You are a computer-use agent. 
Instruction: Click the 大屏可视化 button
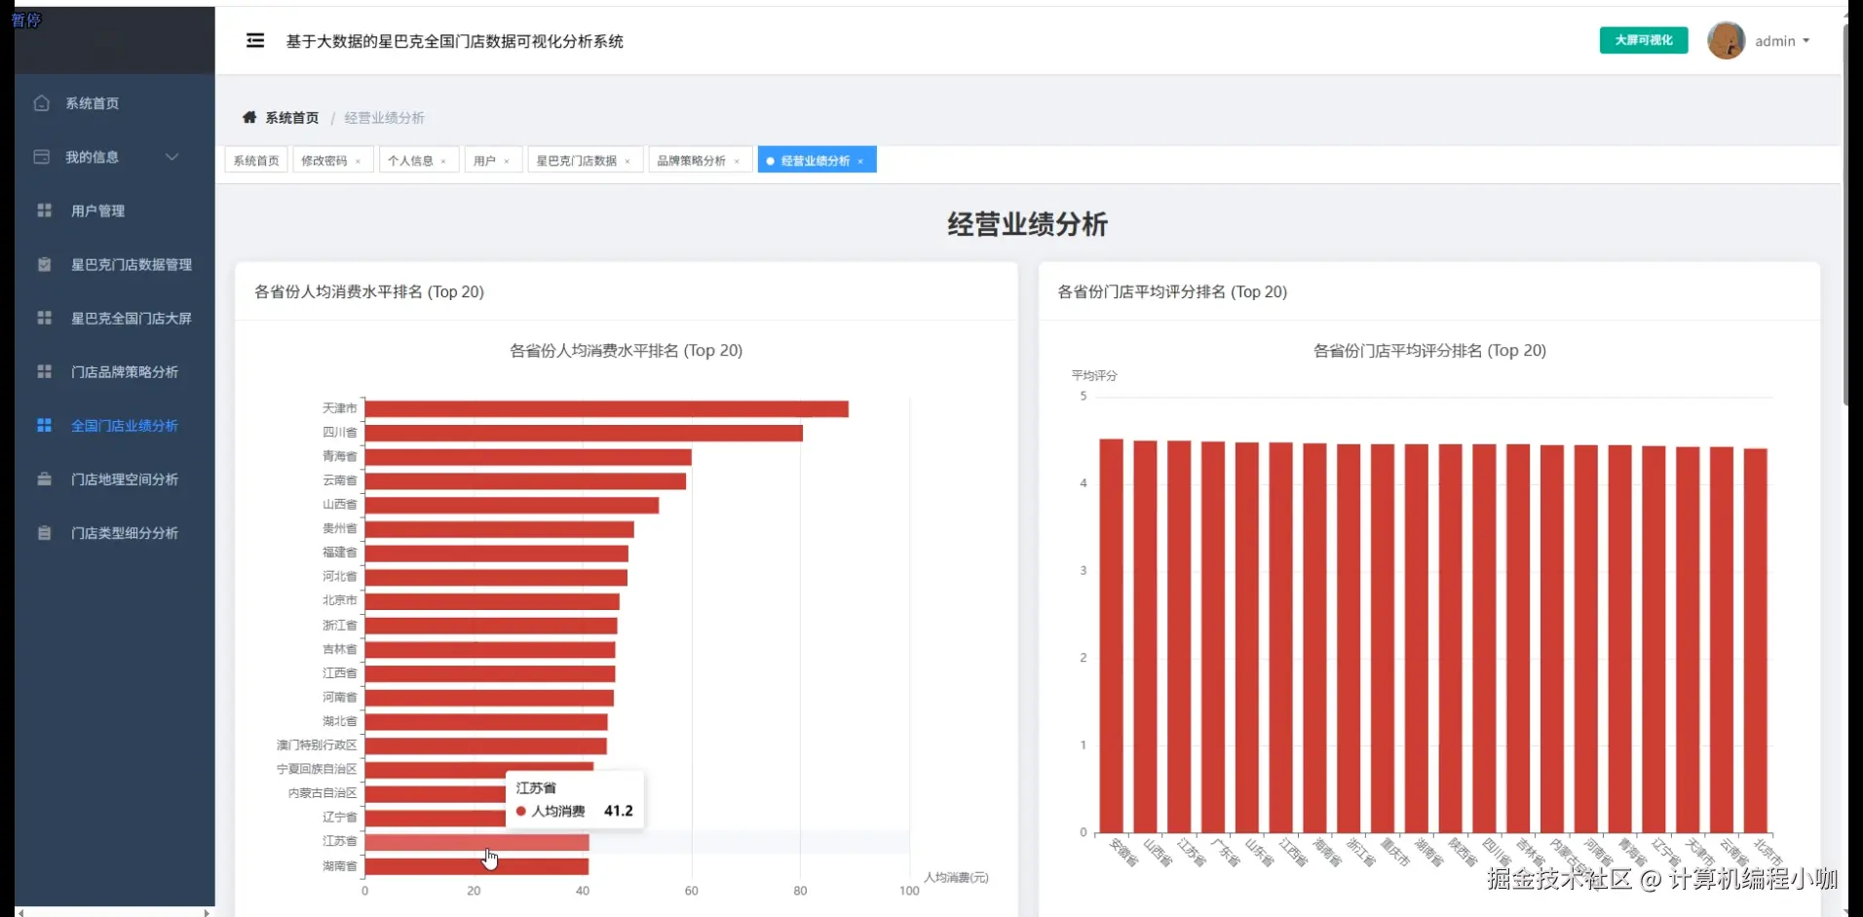click(x=1643, y=41)
